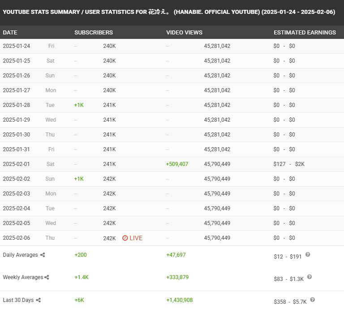The image size is (344, 310).
Task: Click Sat label on 2025-02-01 row
Action: [x=51, y=164]
